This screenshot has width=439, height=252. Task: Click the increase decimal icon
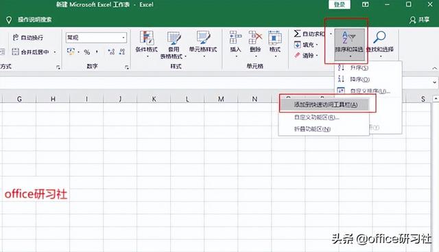pyautogui.click(x=111, y=52)
